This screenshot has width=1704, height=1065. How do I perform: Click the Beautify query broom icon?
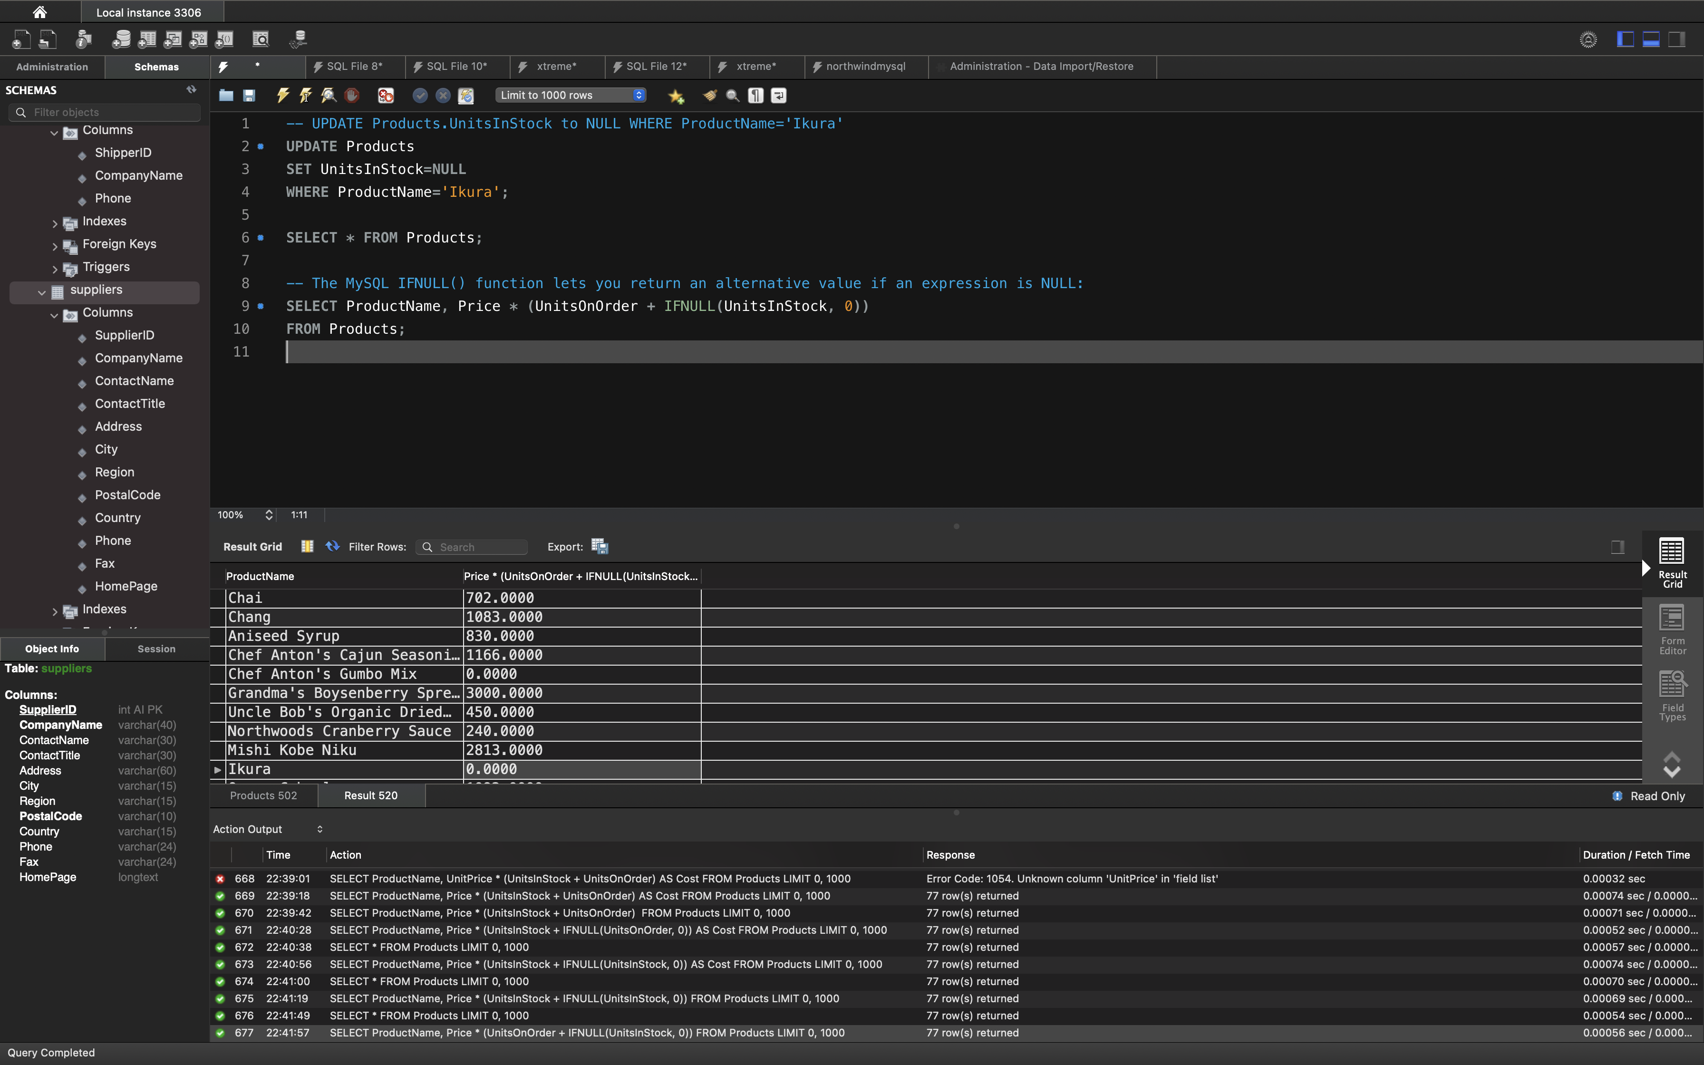point(709,95)
